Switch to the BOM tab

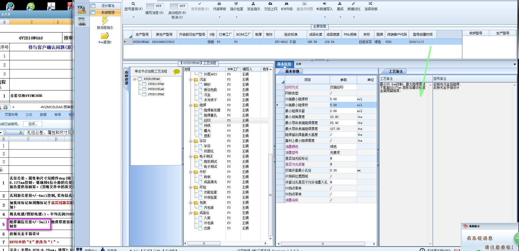pos(298,64)
